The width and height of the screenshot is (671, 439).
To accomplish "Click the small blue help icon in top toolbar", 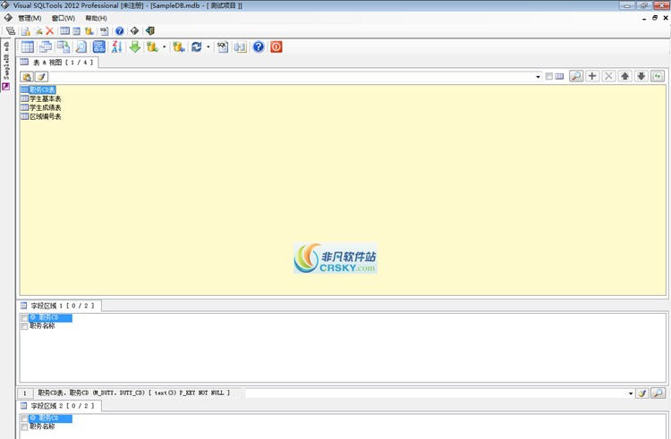I will [x=119, y=30].
